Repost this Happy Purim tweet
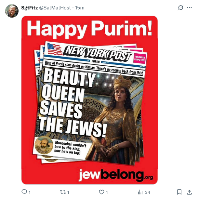Viewport: 198px width, 199px height. pyautogui.click(x=63, y=192)
